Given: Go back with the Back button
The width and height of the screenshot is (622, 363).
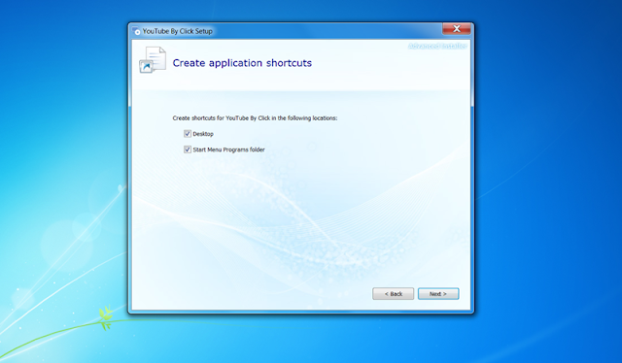Looking at the screenshot, I should coord(393,294).
